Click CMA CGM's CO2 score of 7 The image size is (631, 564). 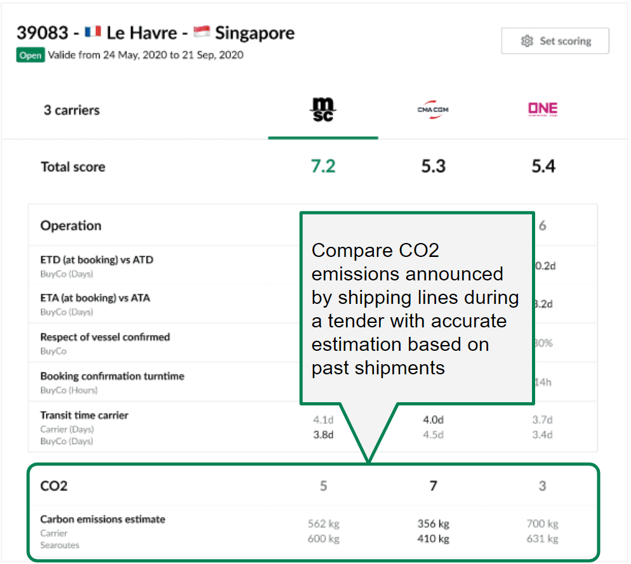[x=433, y=486]
